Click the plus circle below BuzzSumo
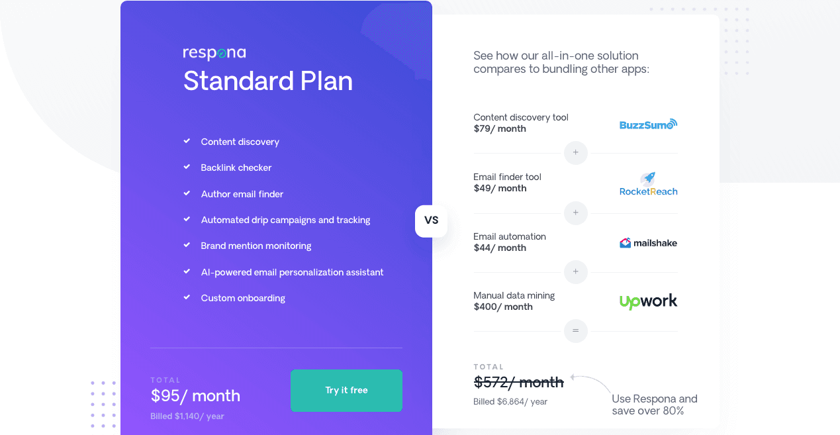The width and height of the screenshot is (840, 435). coord(575,153)
